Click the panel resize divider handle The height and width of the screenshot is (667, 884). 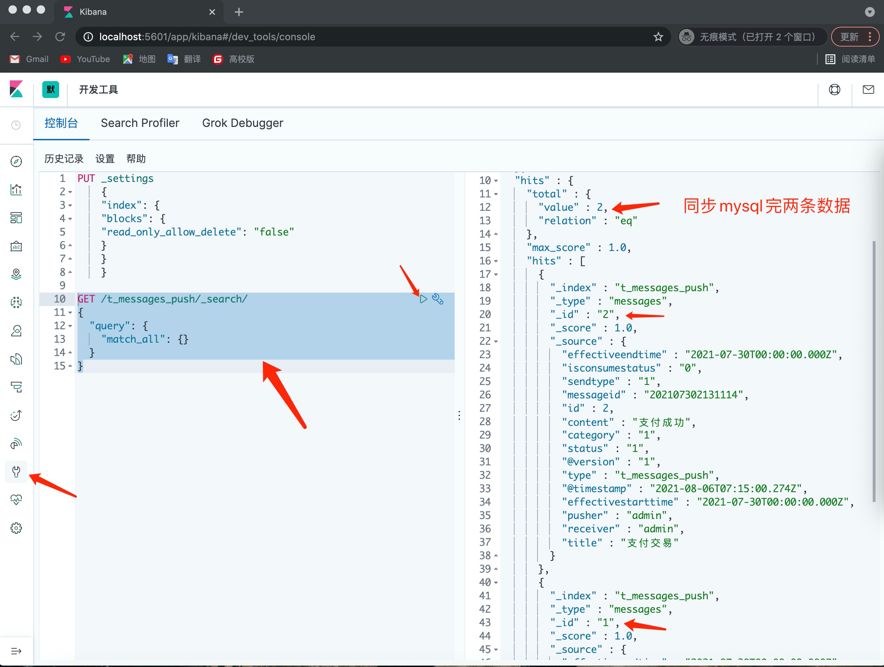(459, 416)
